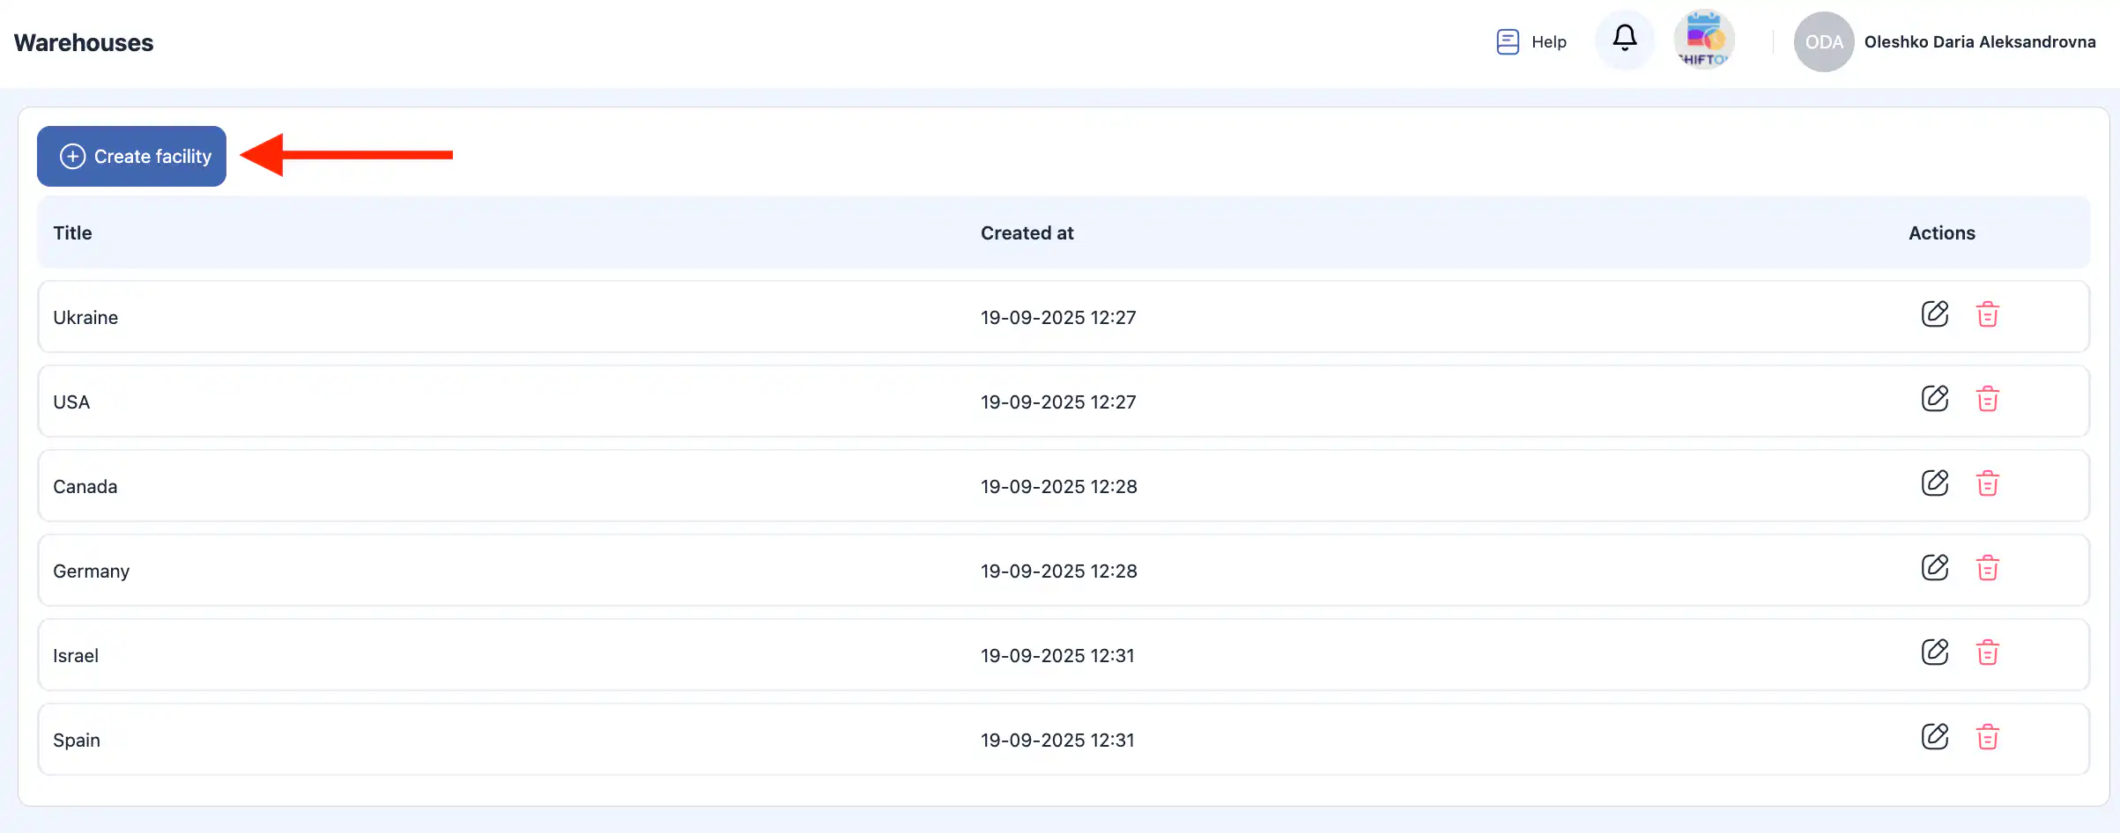Edit the USA warehouse
The width and height of the screenshot is (2120, 833).
coord(1934,399)
